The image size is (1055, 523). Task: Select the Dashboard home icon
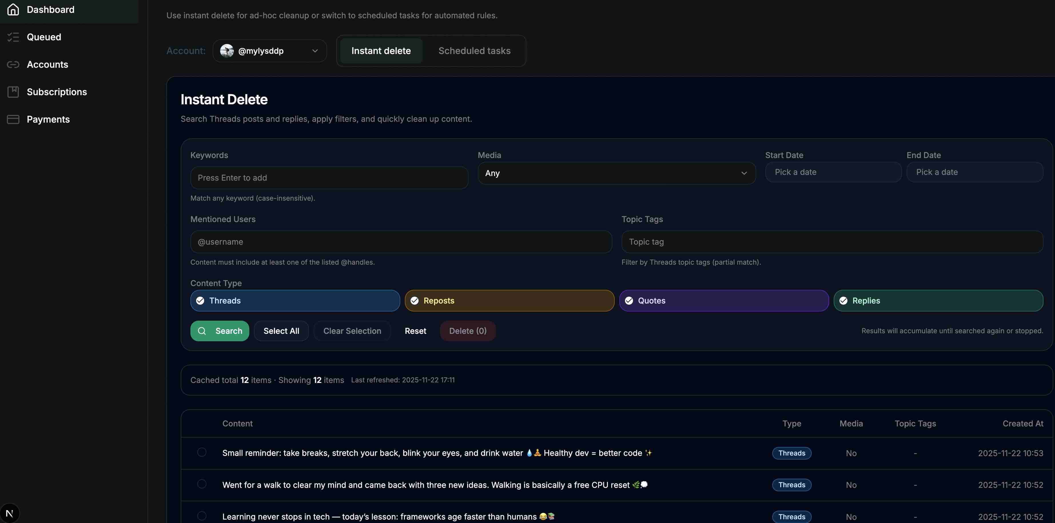tap(13, 9)
